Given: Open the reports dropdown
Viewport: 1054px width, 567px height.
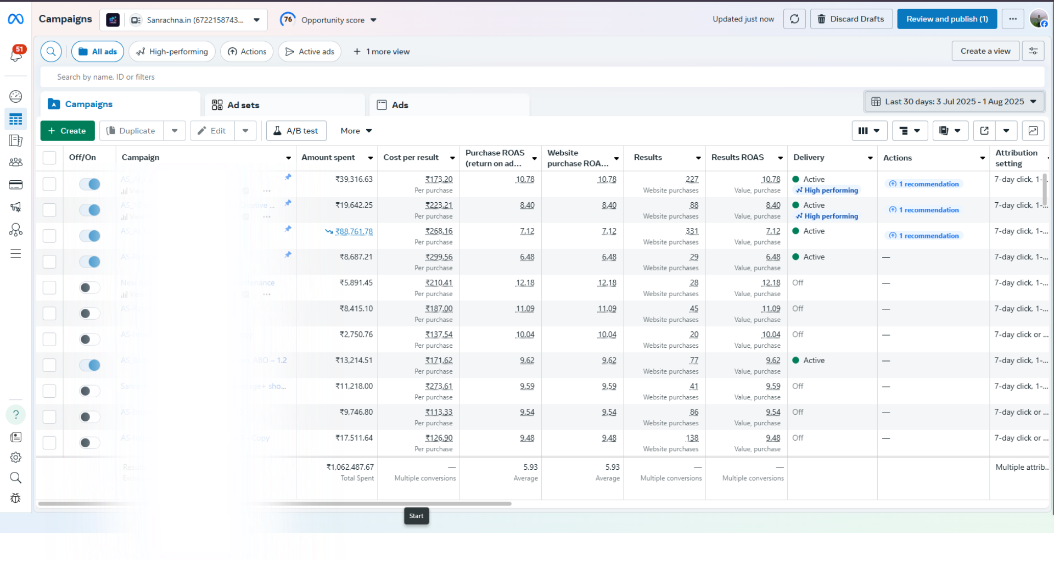Looking at the screenshot, I should pos(950,131).
